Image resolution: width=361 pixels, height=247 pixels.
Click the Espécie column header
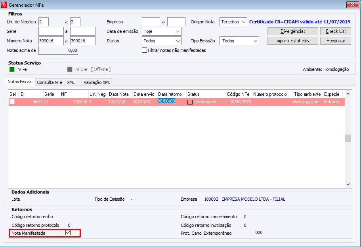(x=333, y=94)
